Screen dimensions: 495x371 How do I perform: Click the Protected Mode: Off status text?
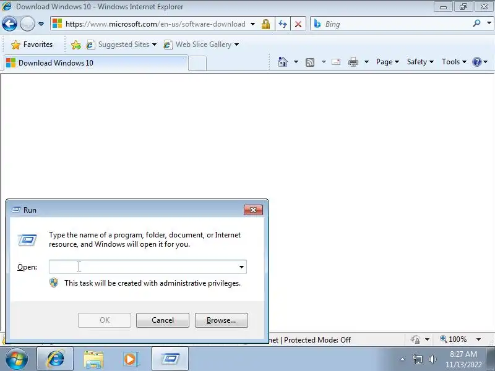click(317, 339)
